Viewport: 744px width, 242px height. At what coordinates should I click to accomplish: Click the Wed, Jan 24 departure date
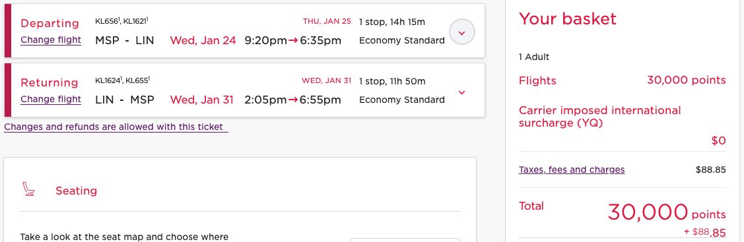(x=203, y=40)
